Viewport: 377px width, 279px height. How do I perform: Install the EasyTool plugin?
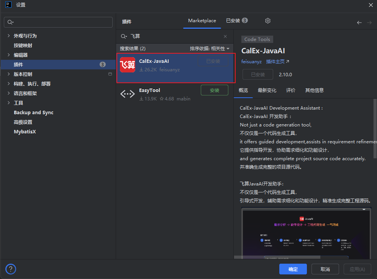215,90
